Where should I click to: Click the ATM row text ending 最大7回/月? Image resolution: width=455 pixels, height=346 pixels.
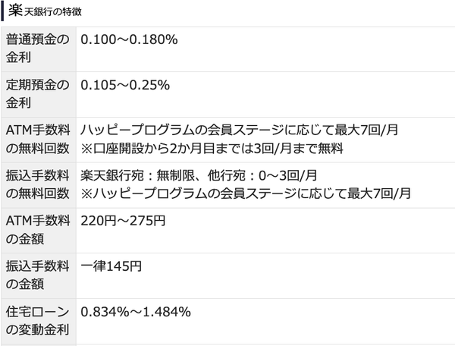tap(239, 131)
